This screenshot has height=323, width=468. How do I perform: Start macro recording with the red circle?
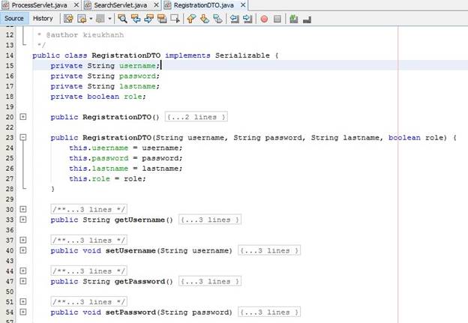264,19
